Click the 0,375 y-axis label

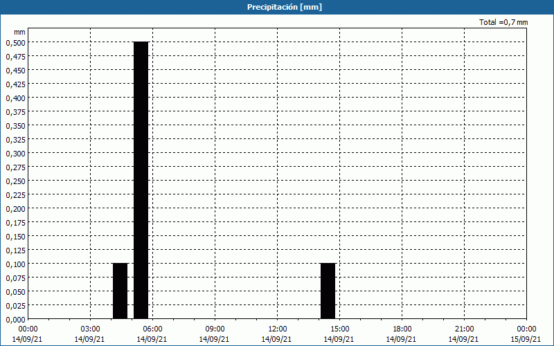coord(15,112)
